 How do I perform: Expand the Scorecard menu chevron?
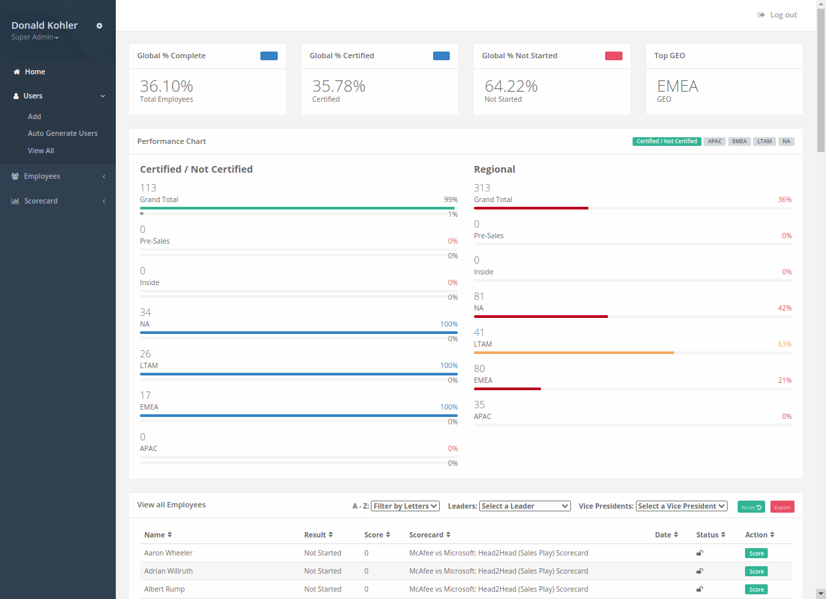click(104, 201)
